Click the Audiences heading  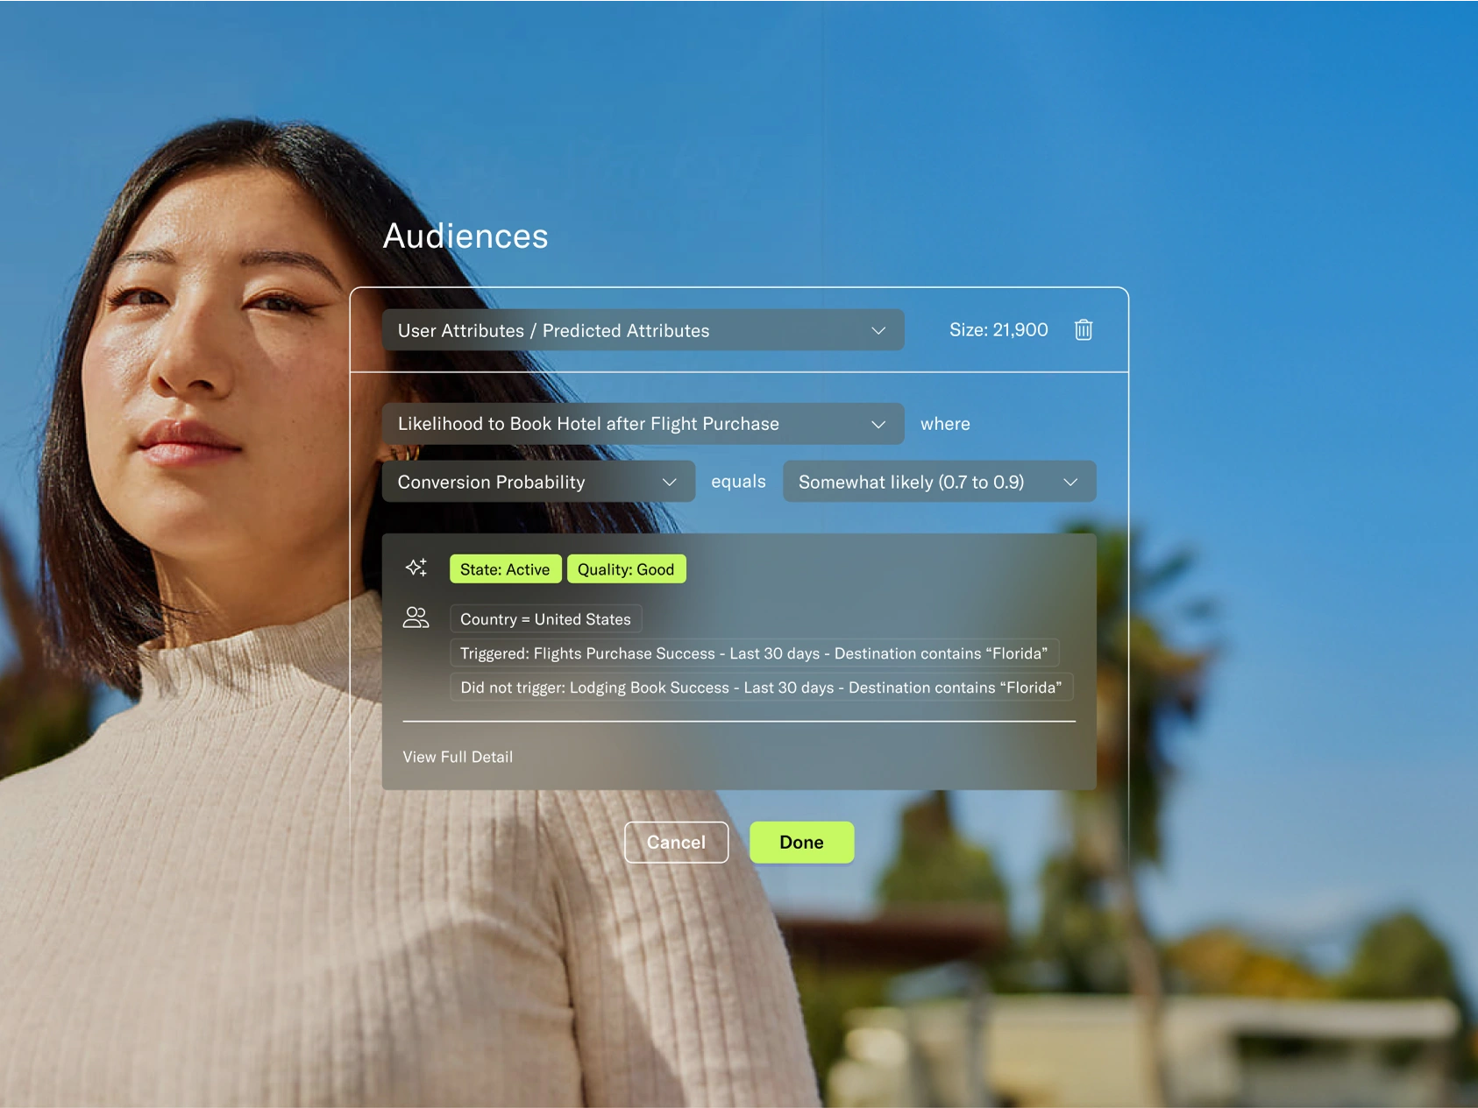[465, 236]
